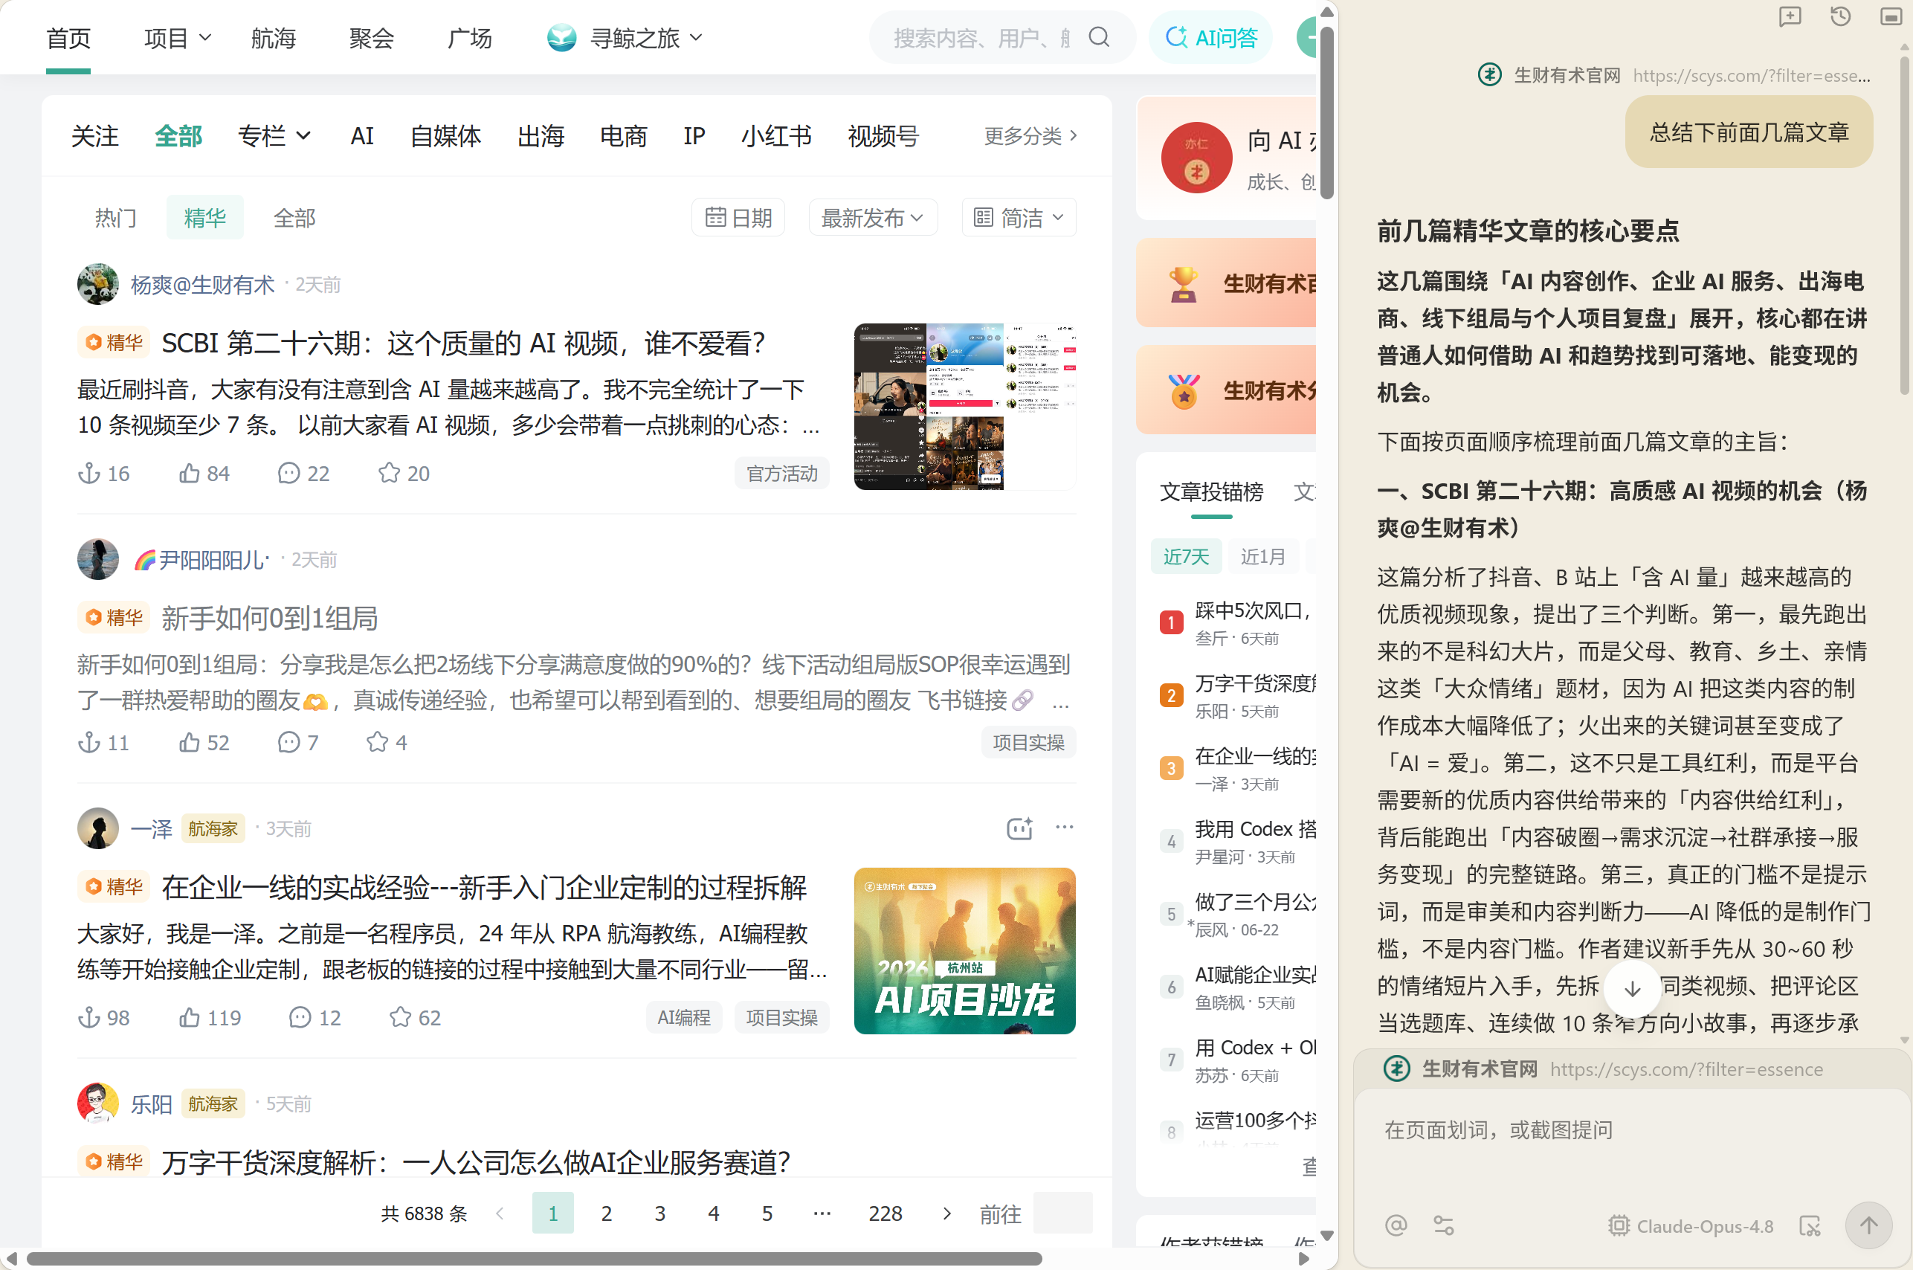Click AI编程 tag on 一泽's post

[683, 1017]
